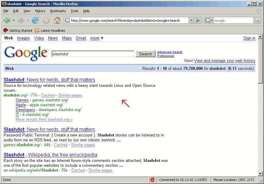Image resolution: width=264 pixels, height=184 pixels.
Task: Open the Apple sitelink
Action: tap(21, 105)
